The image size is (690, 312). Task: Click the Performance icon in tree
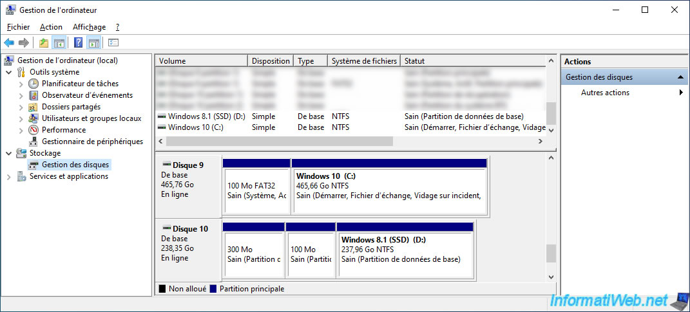tap(34, 130)
